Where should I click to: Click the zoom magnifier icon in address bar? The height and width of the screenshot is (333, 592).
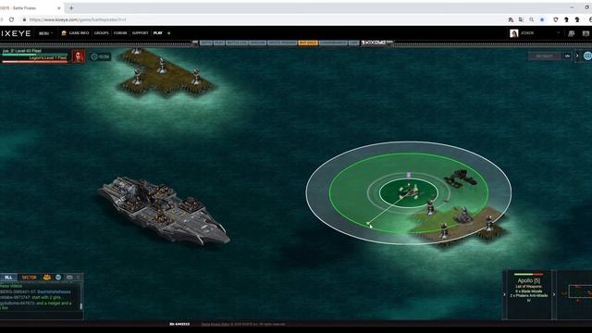click(531, 19)
